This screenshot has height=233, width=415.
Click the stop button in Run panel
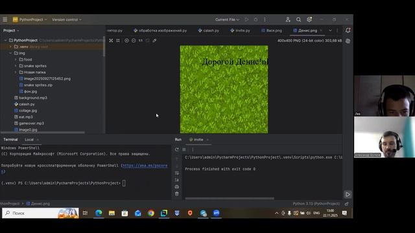click(184, 150)
